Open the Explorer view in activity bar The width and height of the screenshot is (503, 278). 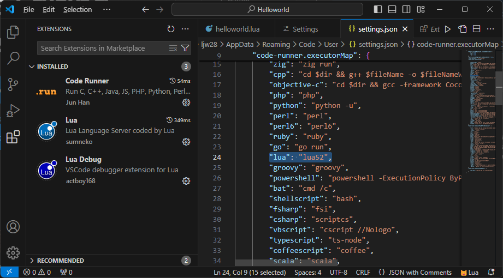13,32
